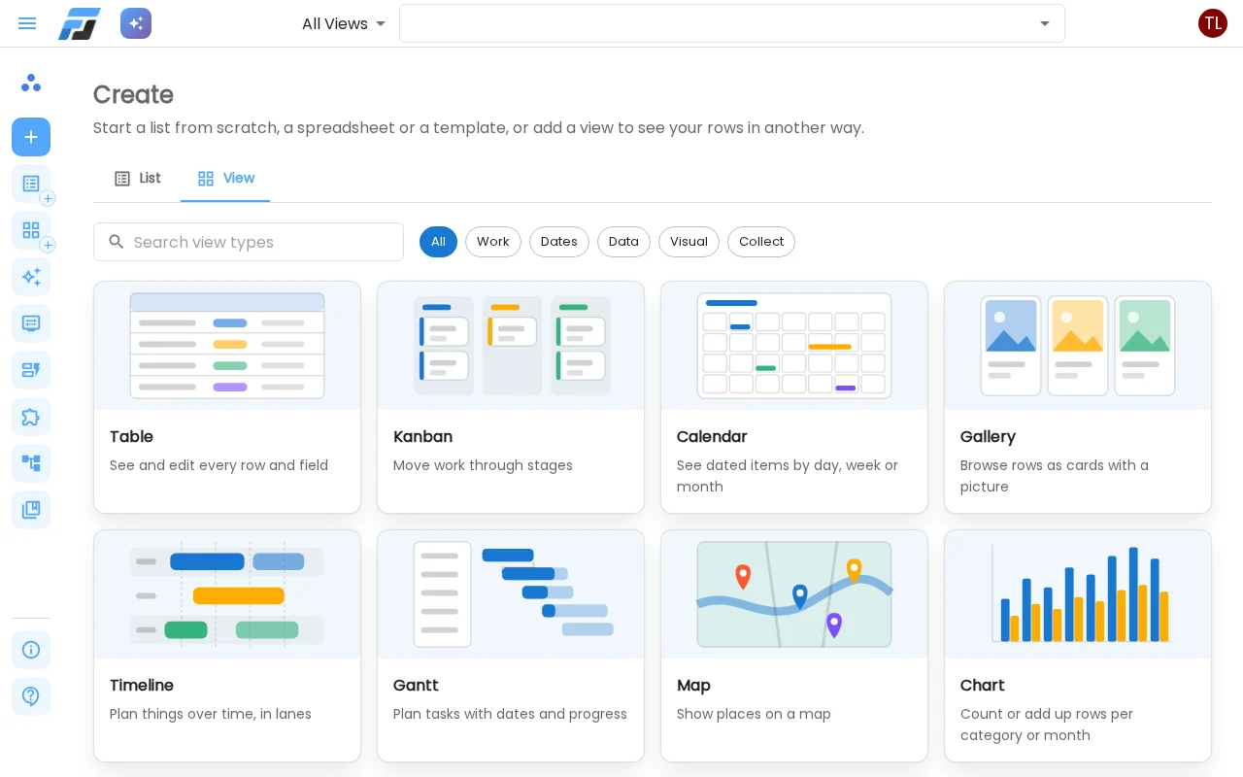
Task: Pick the Gallery view card
Action: [1078, 397]
